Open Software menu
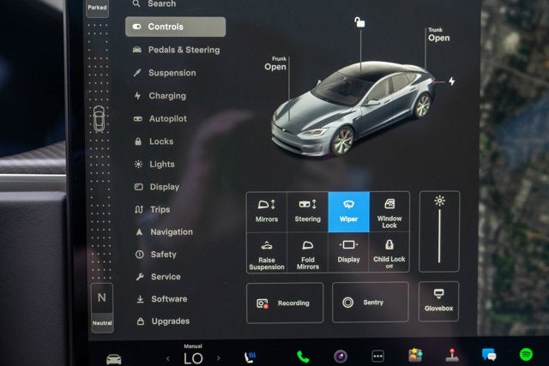The height and width of the screenshot is (366, 549). 162,299
